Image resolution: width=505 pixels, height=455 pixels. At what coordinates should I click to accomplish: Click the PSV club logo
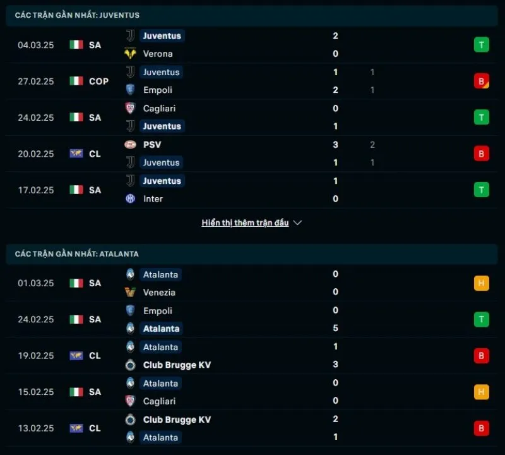pos(131,145)
